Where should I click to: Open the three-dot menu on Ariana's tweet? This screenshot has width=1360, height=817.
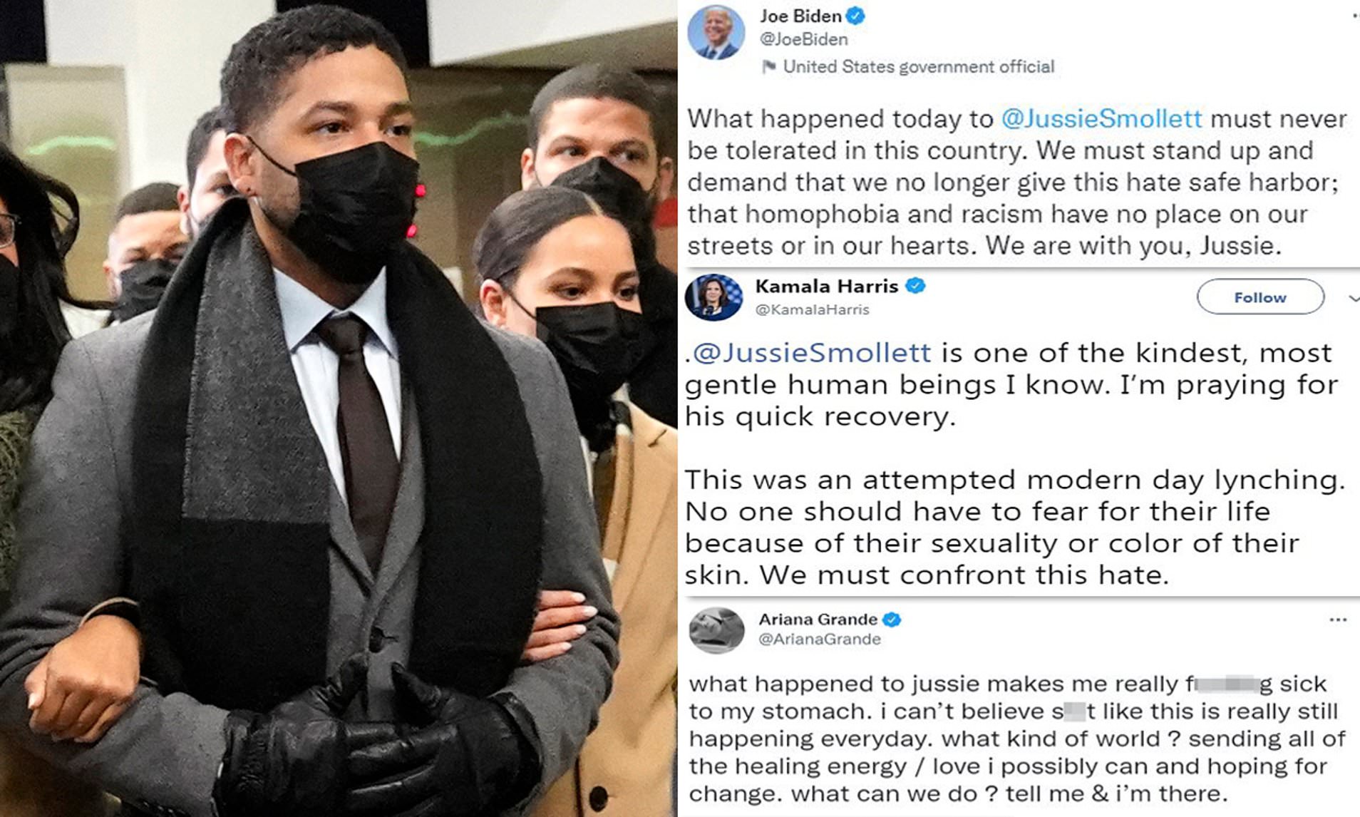point(1338,620)
